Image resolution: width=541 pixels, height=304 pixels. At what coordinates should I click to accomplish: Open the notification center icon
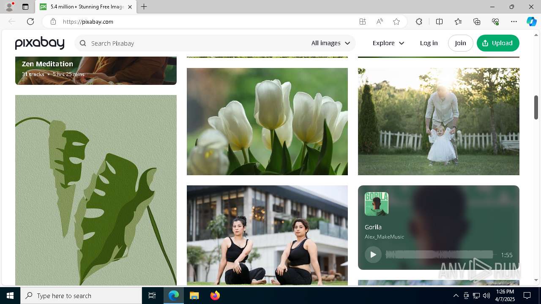pyautogui.click(x=527, y=296)
